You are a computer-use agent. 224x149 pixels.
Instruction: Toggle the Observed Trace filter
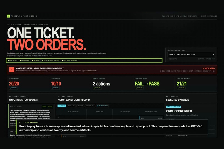click(103, 106)
